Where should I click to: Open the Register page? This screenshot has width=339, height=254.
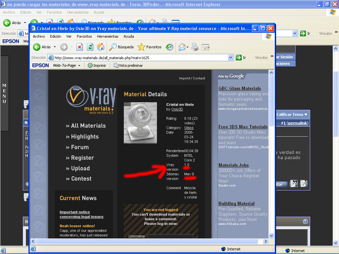click(80, 158)
